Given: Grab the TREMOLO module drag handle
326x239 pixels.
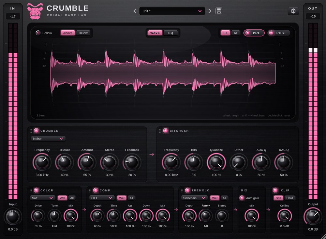Looking at the screenshot, I should 182,190.
